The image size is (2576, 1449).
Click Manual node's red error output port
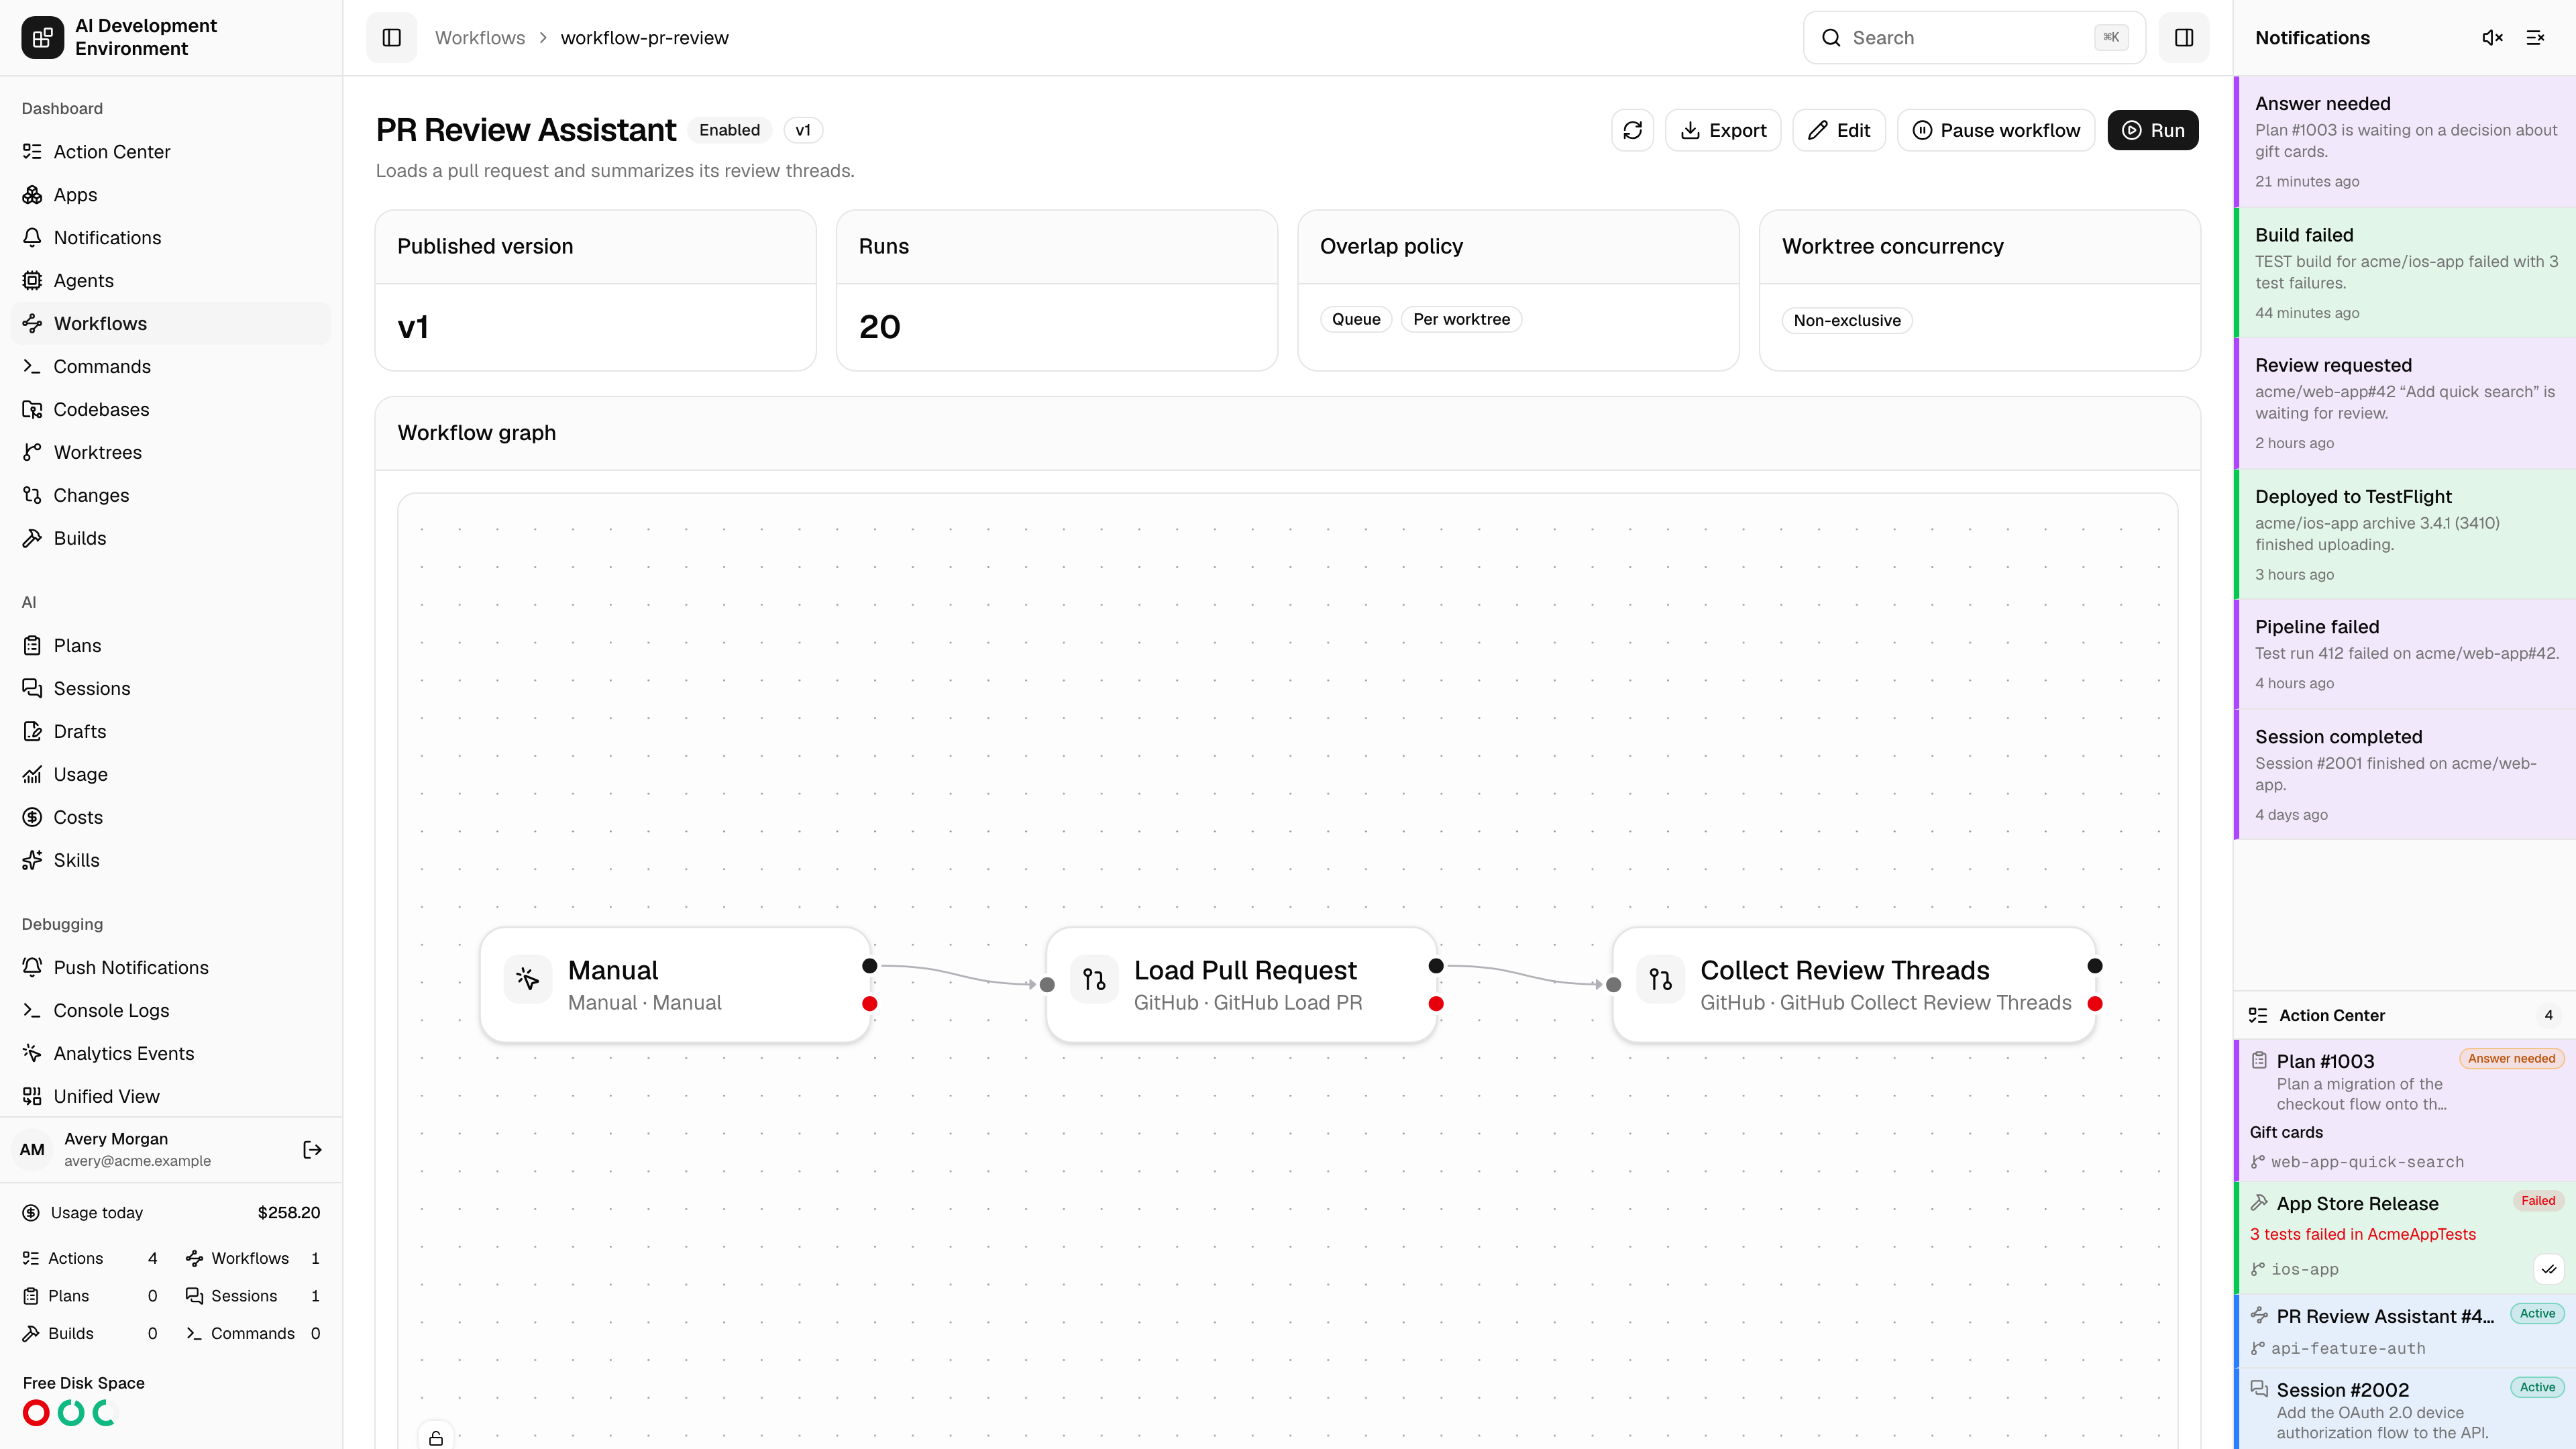click(x=870, y=1003)
